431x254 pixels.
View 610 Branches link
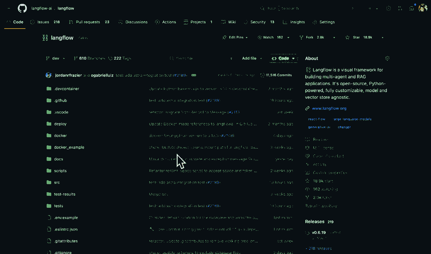pos(89,59)
